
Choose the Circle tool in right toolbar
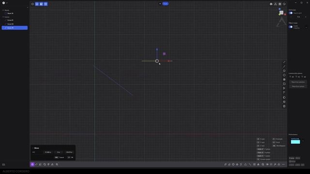284,71
